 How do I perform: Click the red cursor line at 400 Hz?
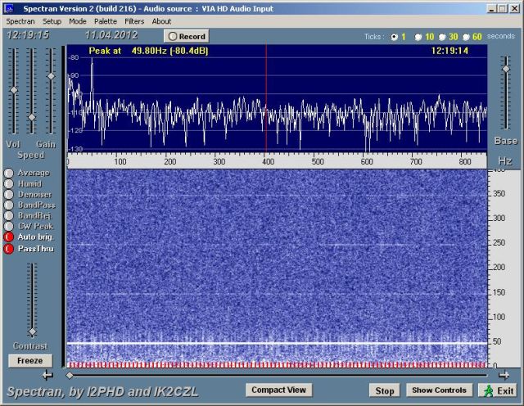tap(266, 98)
